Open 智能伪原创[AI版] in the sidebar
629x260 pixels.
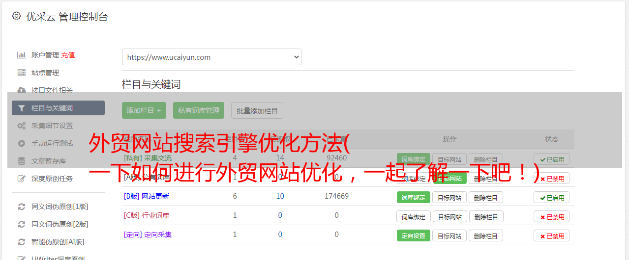[x=58, y=242]
